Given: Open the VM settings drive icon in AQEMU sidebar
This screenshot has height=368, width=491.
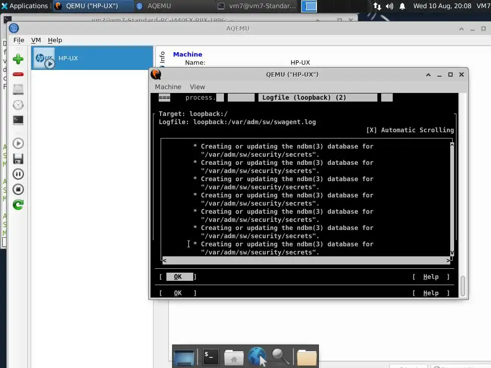Looking at the screenshot, I should pyautogui.click(x=18, y=90).
